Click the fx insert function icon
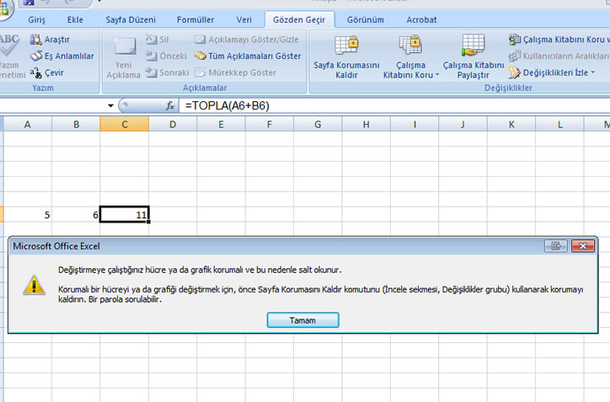The height and width of the screenshot is (402, 610). tap(170, 105)
